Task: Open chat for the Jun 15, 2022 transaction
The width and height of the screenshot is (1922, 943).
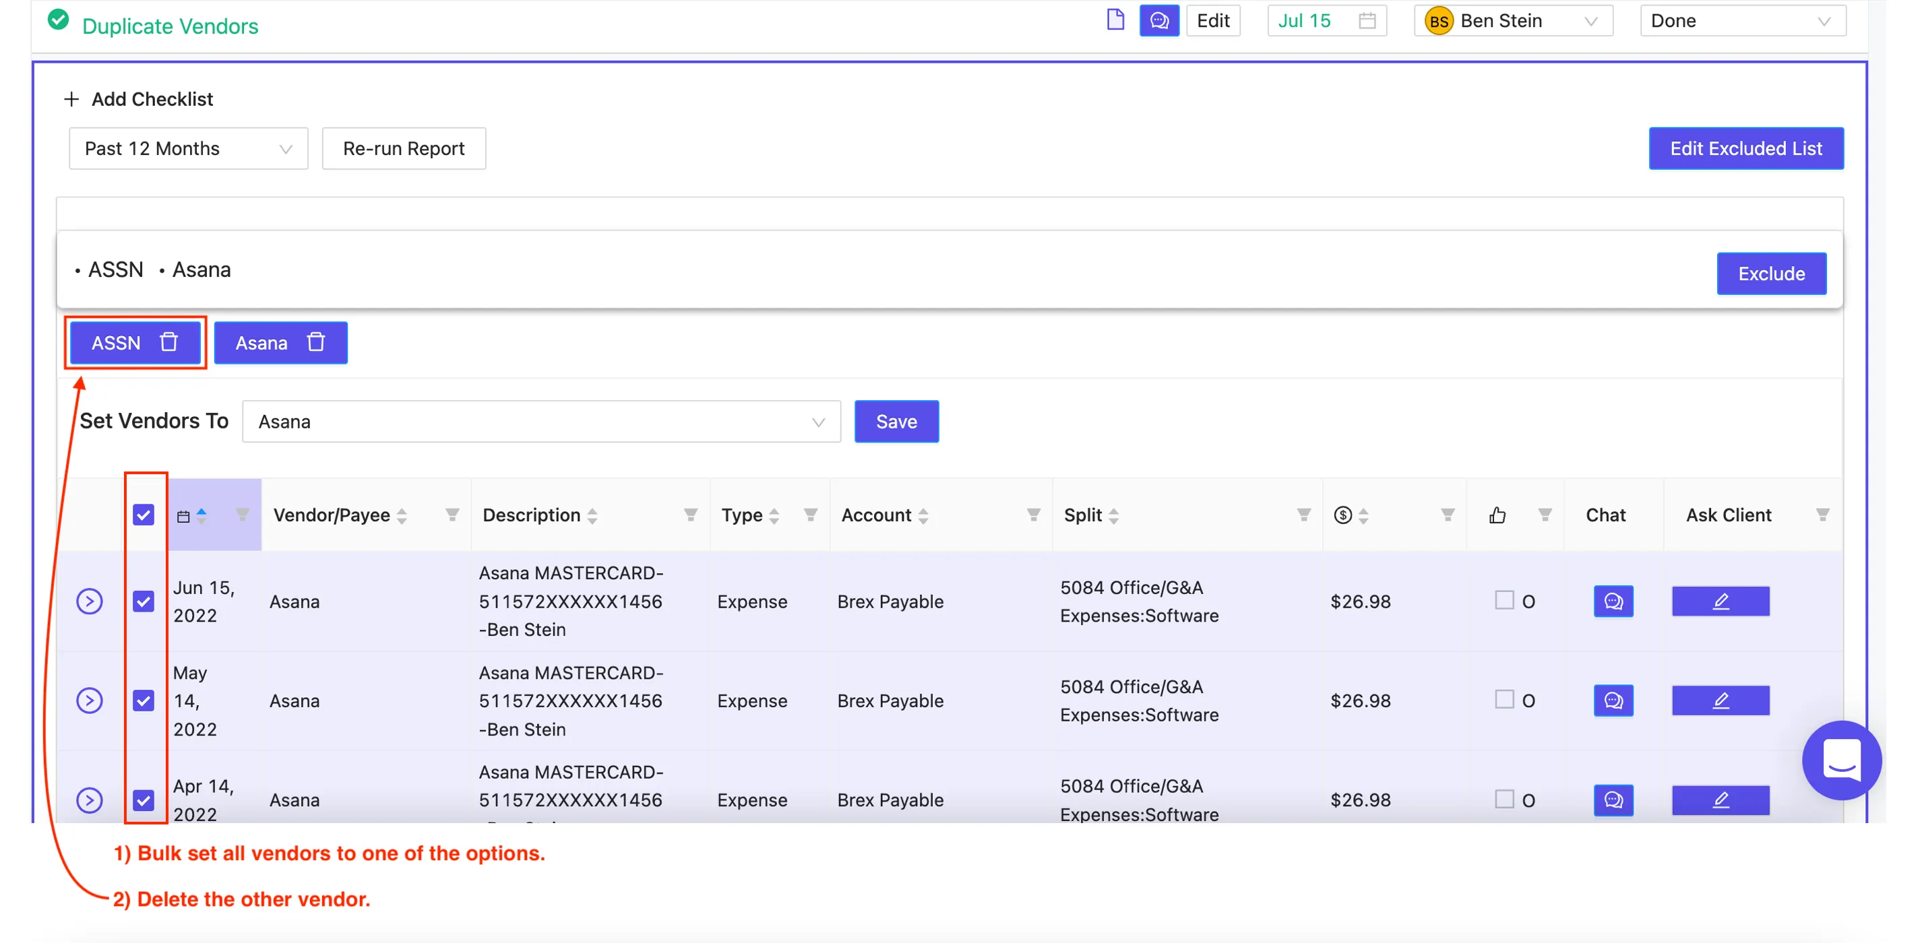Action: (1613, 601)
